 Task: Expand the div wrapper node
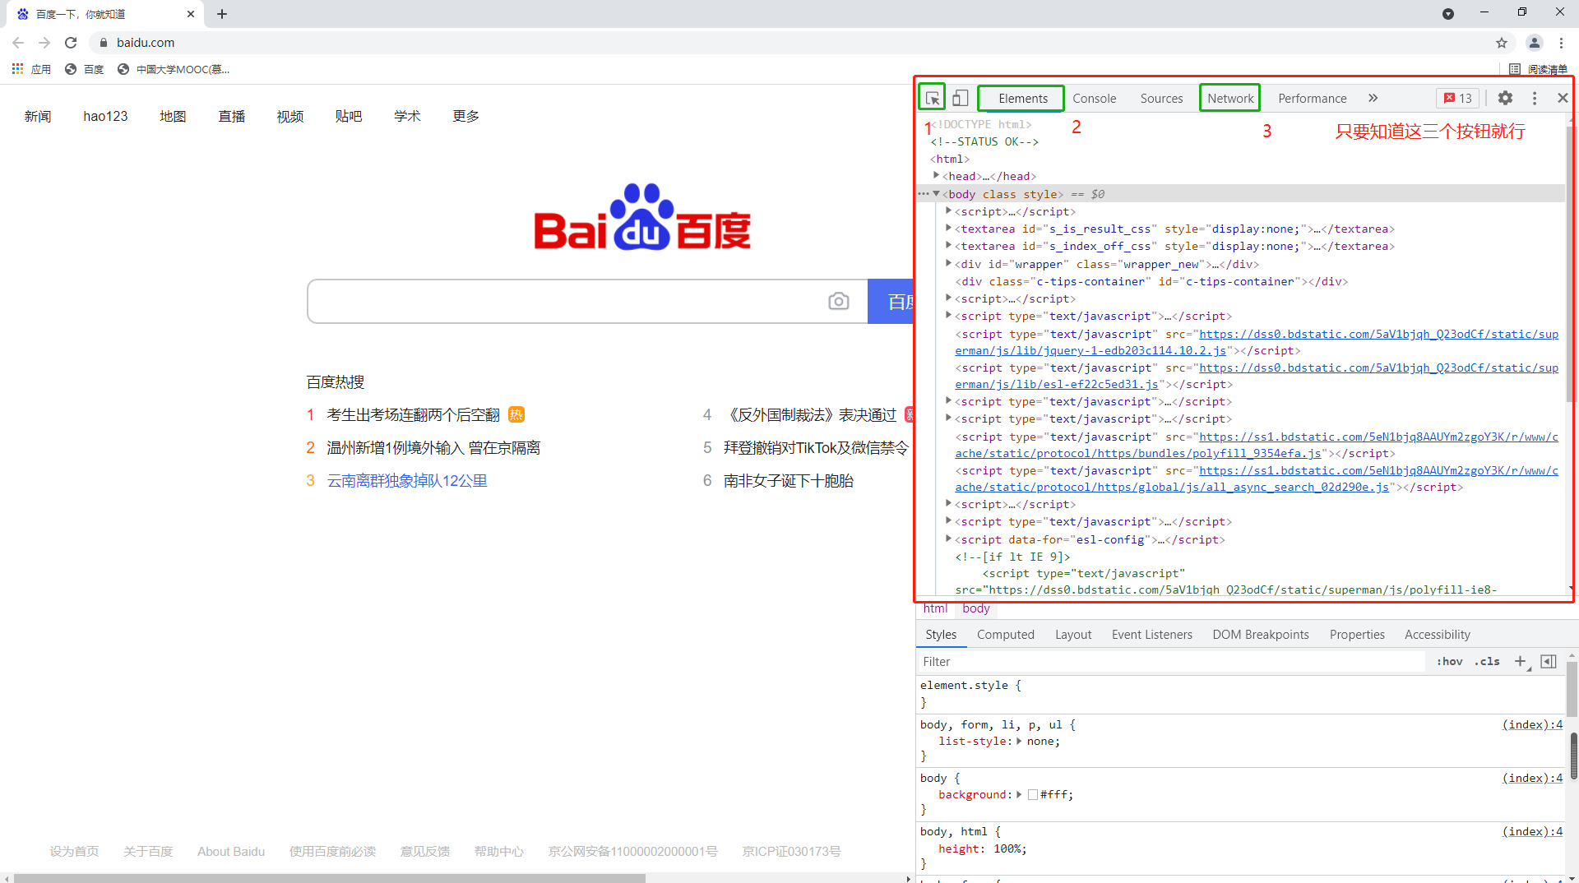coord(948,263)
